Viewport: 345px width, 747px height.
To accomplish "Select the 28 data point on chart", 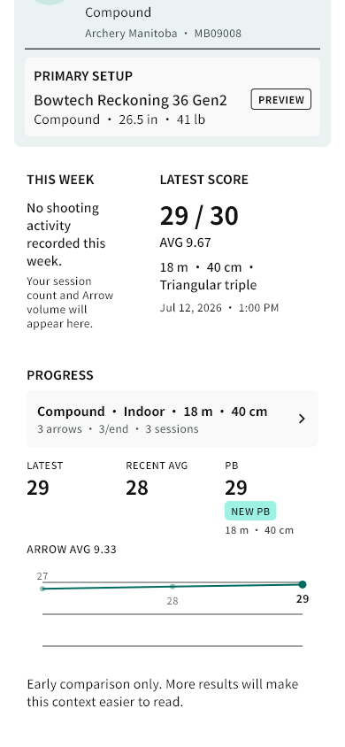I will coord(172,587).
